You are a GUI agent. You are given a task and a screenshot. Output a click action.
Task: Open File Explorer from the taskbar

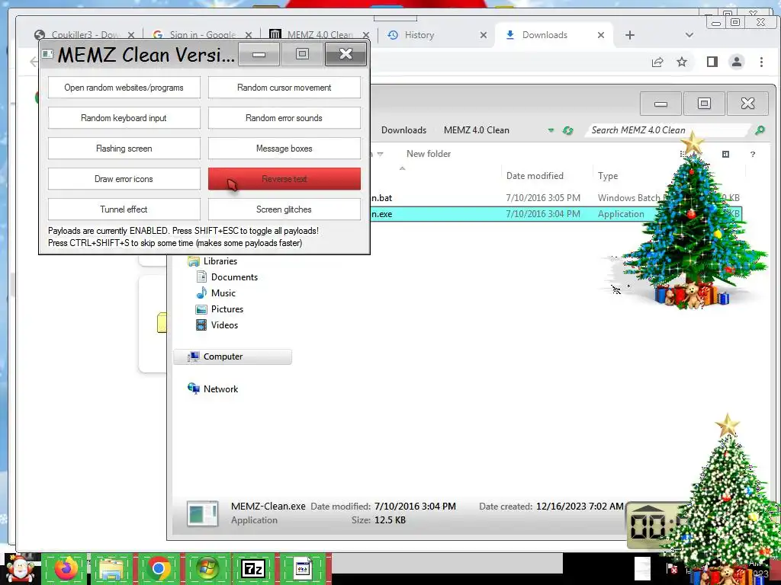(111, 568)
